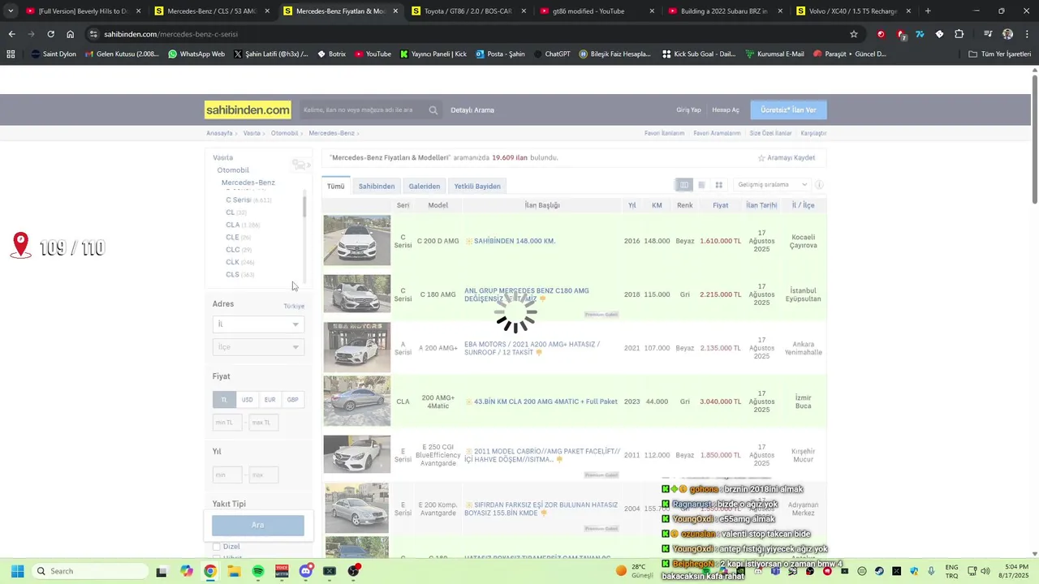Click the info icon beside the sort dropdown

(819, 185)
